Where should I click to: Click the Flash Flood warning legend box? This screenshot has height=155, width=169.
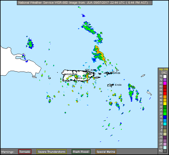[81, 152]
